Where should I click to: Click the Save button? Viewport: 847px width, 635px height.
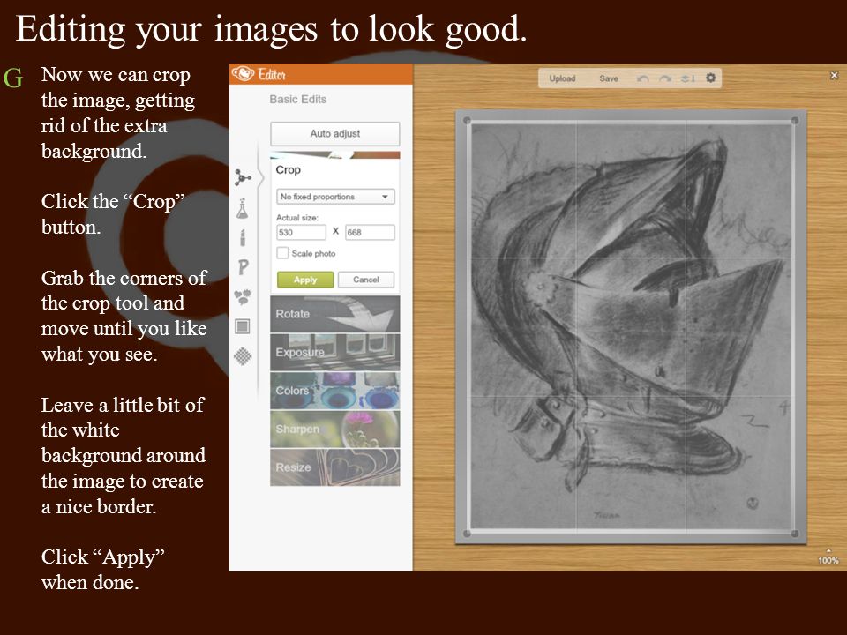pos(608,78)
